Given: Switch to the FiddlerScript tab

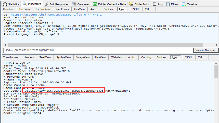Looking at the screenshot, I should pyautogui.click(x=139, y=4).
